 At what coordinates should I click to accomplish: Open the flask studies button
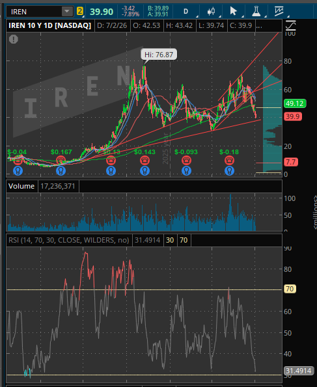[256, 11]
